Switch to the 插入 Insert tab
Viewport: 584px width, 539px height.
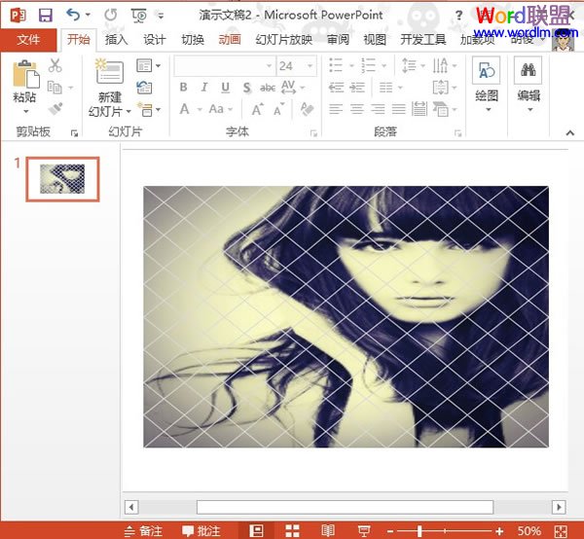point(116,40)
